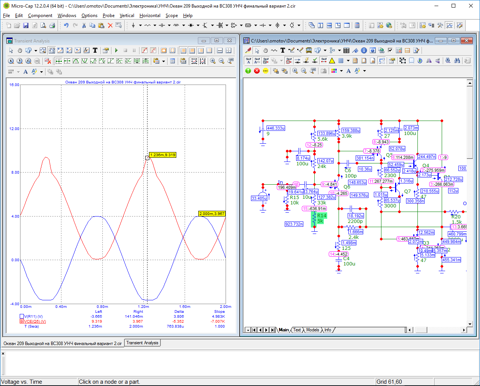Expand the resistor component dropdown arrow

[x=155, y=25]
